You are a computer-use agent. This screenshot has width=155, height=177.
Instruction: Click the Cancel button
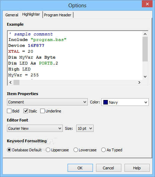coord(109,168)
